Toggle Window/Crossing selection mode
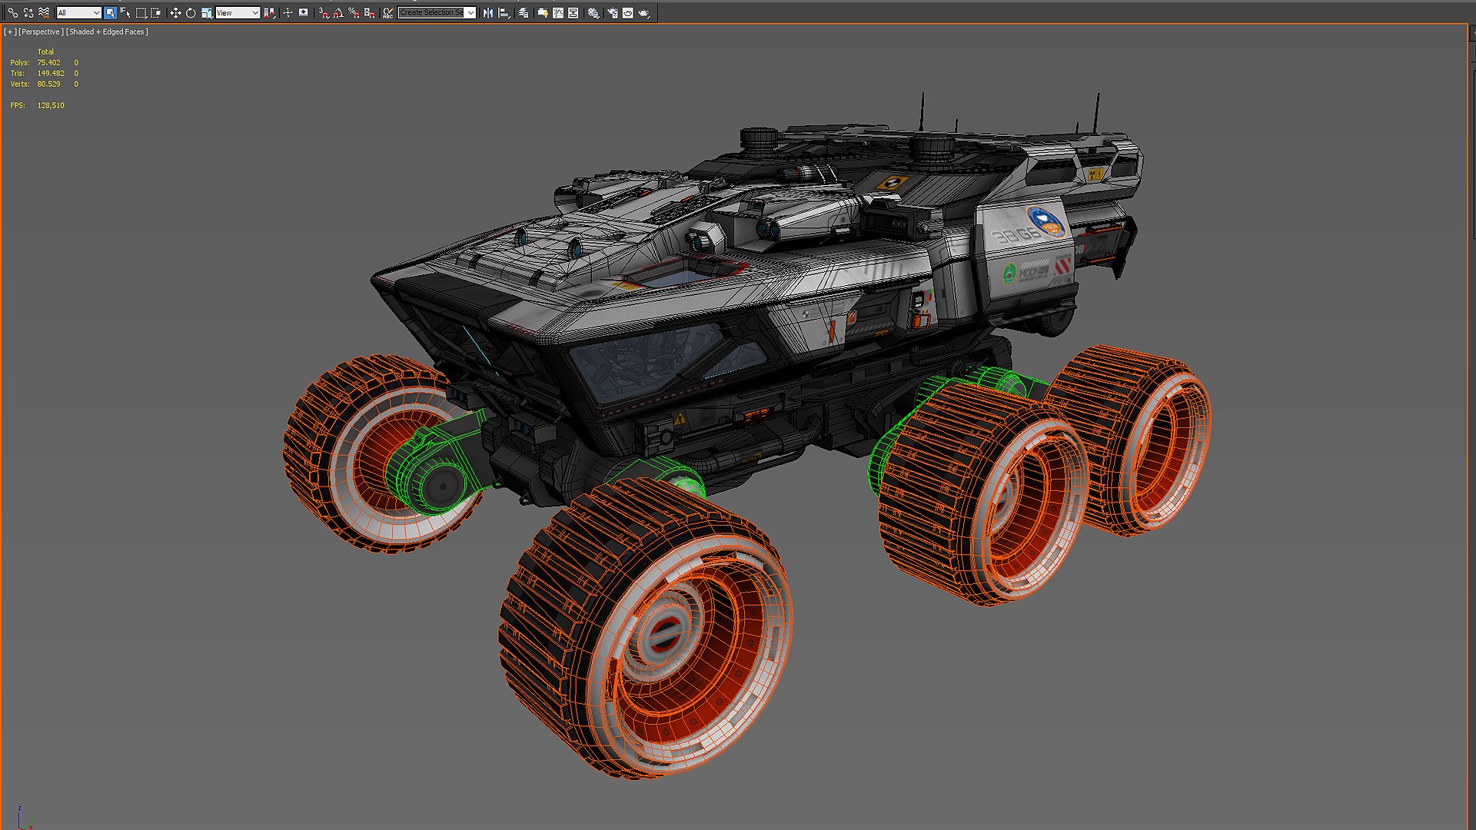1476x830 pixels. click(156, 13)
